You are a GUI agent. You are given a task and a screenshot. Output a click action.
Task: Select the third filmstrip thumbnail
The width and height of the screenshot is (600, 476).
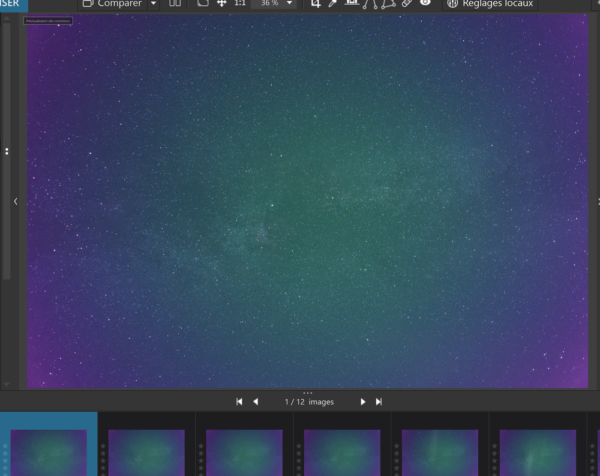pyautogui.click(x=245, y=453)
